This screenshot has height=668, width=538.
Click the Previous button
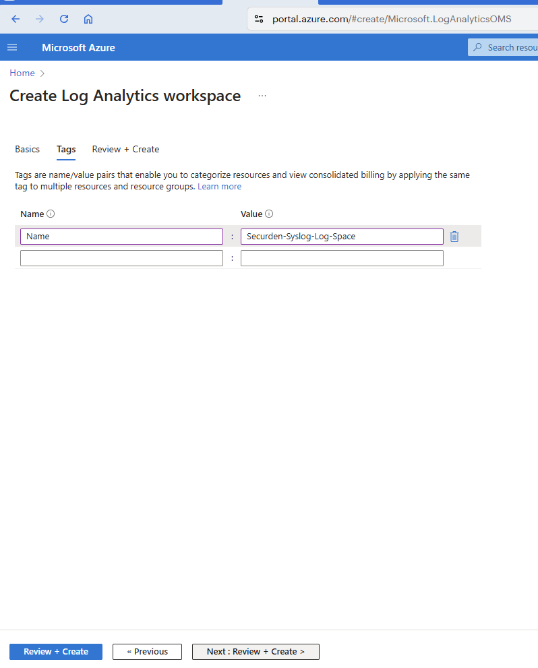pos(148,651)
